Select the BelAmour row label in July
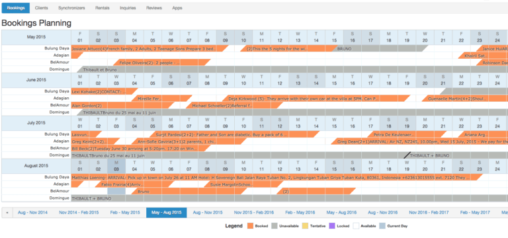This screenshot has width=508, height=238. click(60, 148)
